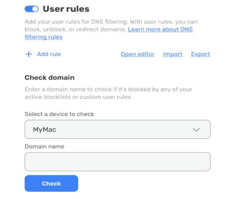Import user rules from a file
Viewport: 243px width, 199px height.
tap(172, 54)
